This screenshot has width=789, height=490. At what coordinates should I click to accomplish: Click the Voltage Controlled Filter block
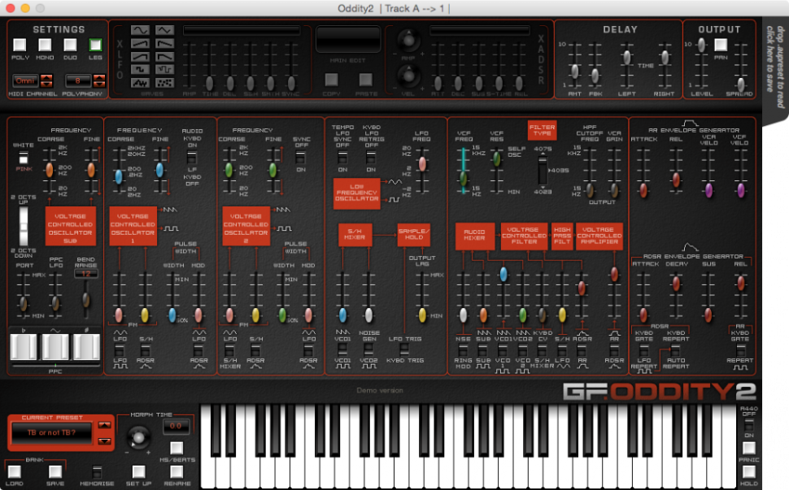pyautogui.click(x=524, y=236)
